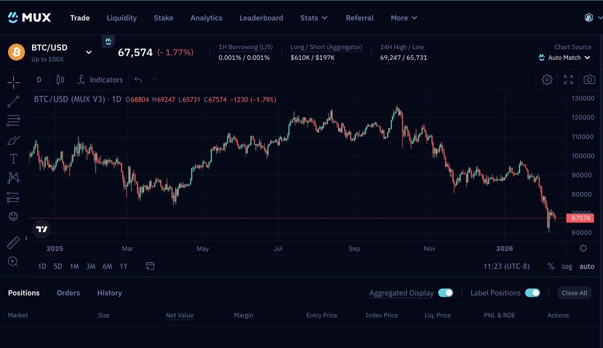Open the emoji icons tool
The height and width of the screenshot is (348, 603).
pyautogui.click(x=14, y=216)
